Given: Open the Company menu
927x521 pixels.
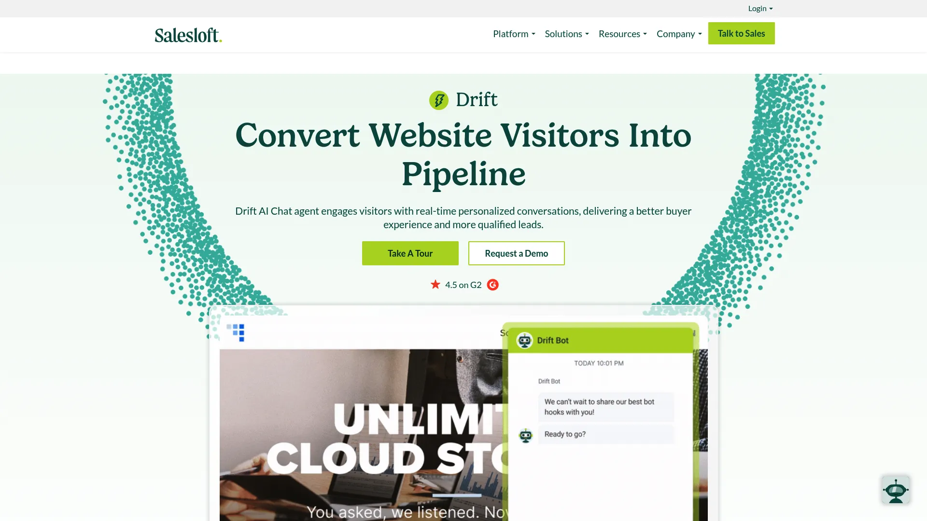Looking at the screenshot, I should coord(679,34).
